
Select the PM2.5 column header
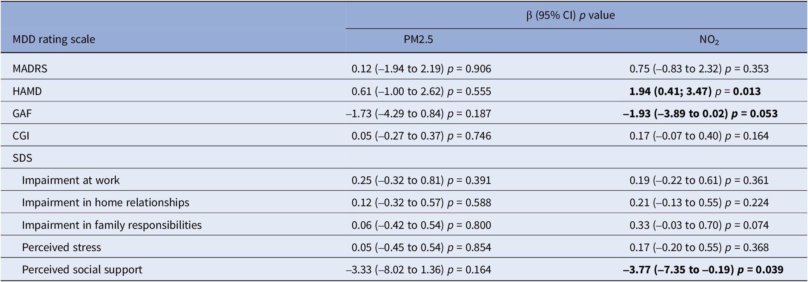coord(418,39)
